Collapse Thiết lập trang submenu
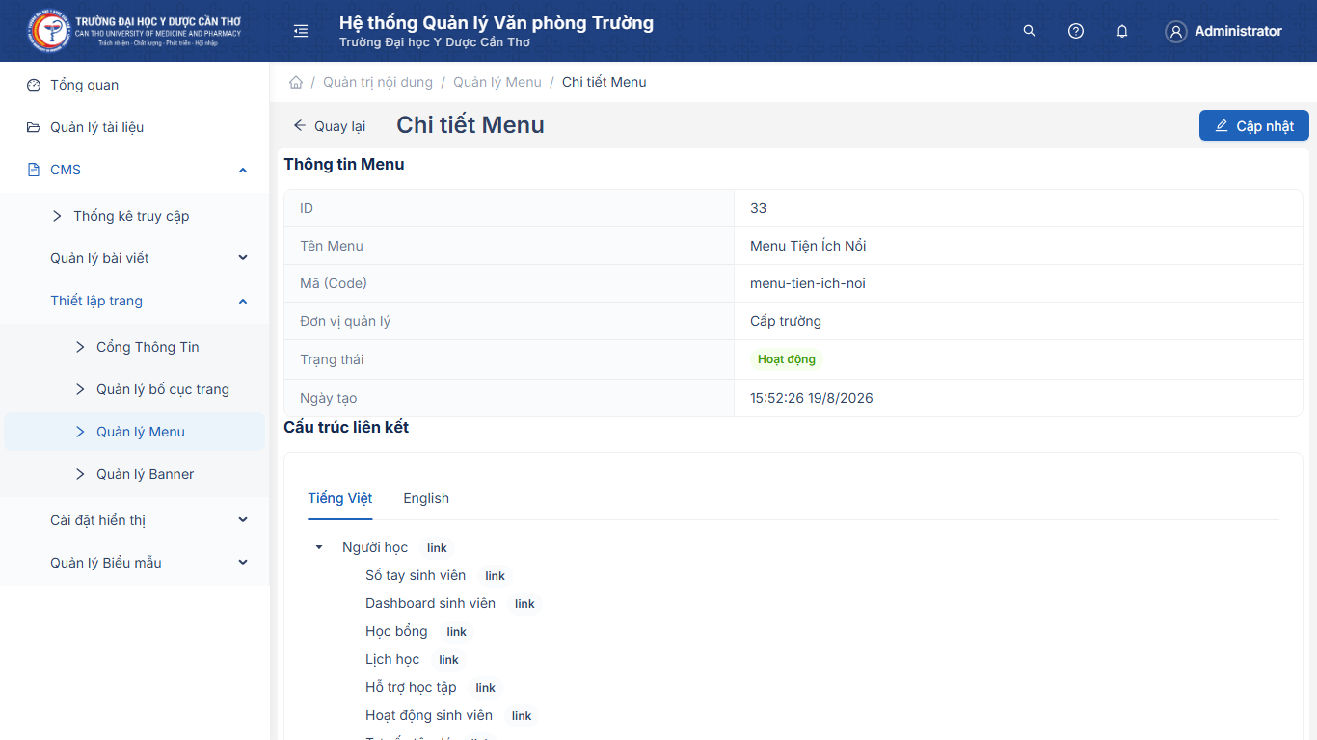 click(x=243, y=301)
